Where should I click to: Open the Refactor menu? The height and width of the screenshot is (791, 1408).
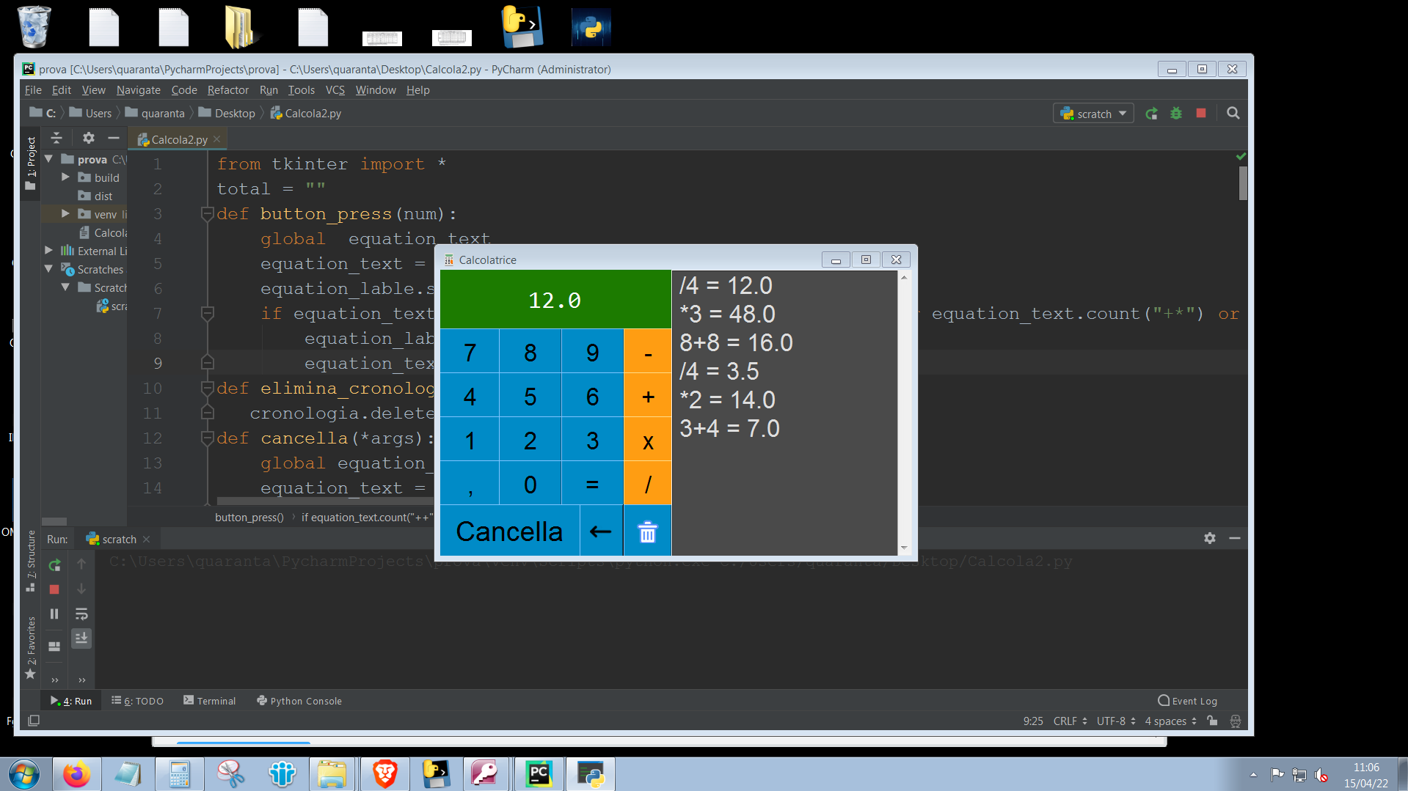coord(228,90)
